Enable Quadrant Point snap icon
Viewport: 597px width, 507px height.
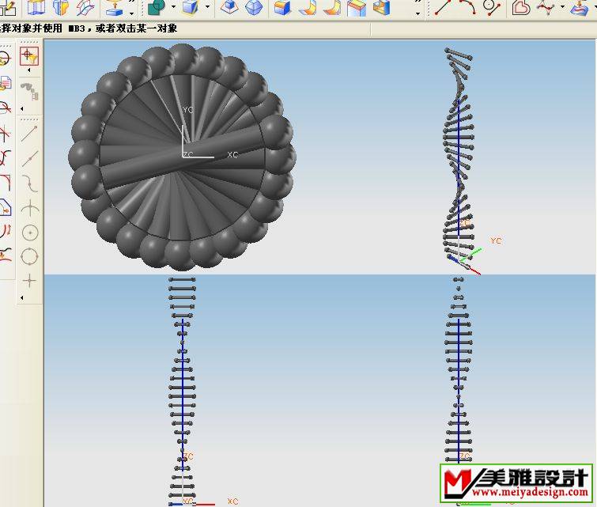point(29,256)
